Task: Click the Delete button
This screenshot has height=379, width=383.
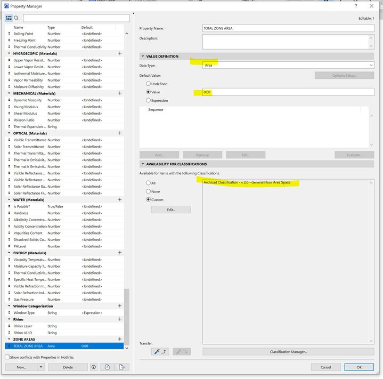Action: pyautogui.click(x=68, y=367)
